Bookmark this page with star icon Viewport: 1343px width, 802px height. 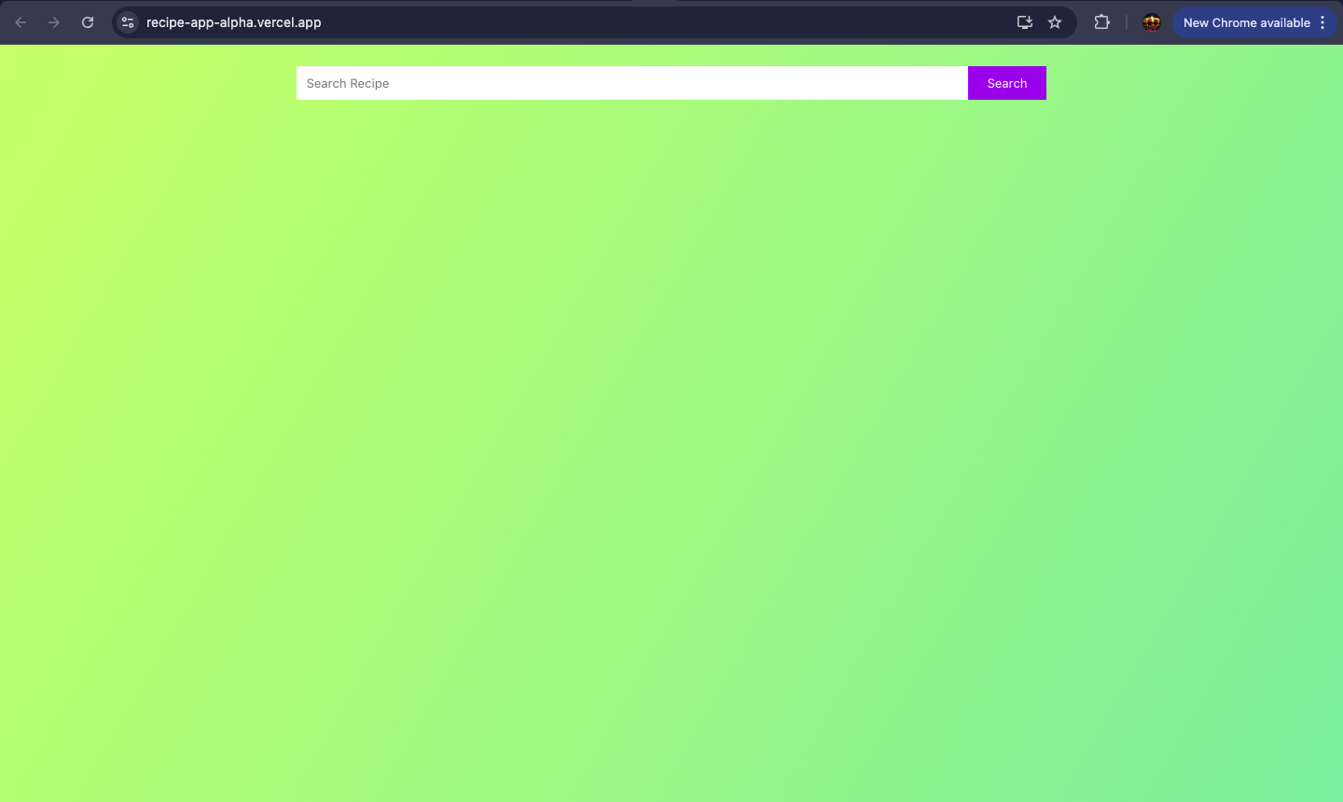pyautogui.click(x=1055, y=22)
